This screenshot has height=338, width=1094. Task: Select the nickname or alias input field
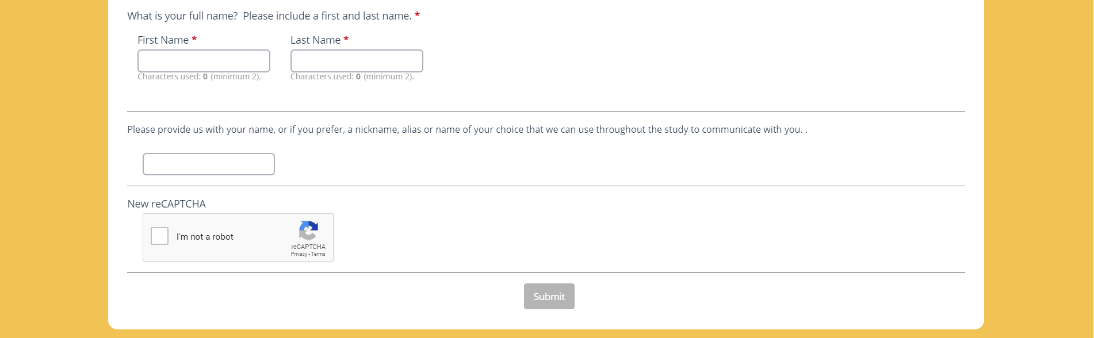point(208,164)
